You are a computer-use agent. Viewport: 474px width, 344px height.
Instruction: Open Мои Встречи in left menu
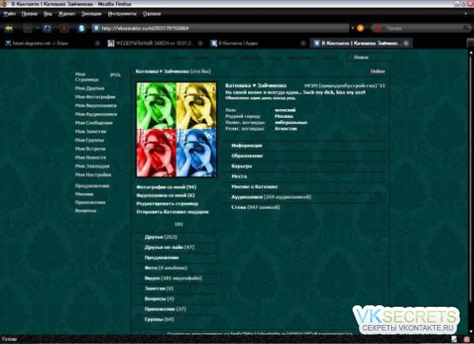tap(90, 149)
